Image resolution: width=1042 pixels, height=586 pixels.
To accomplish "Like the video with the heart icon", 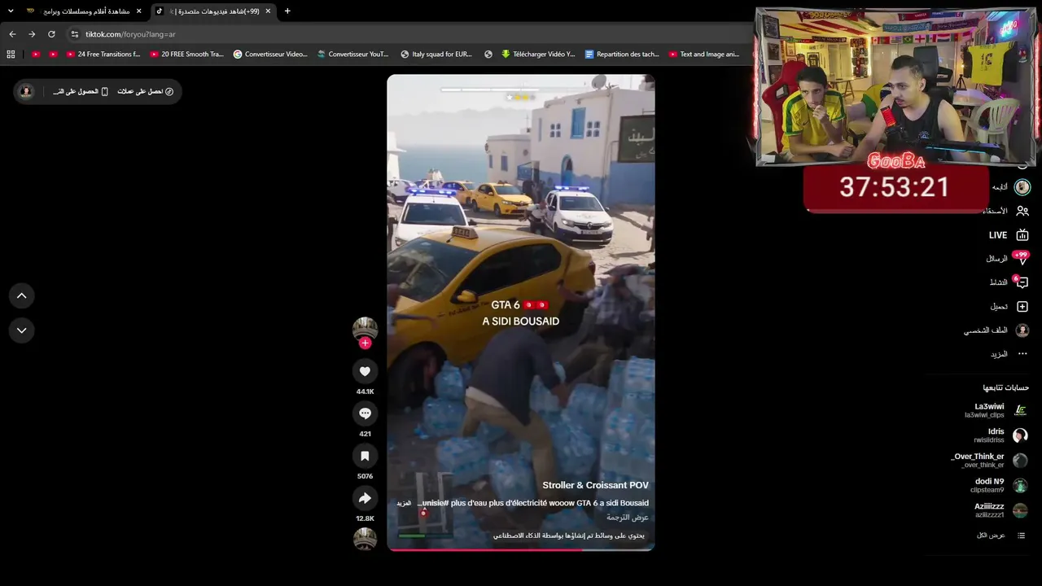I will (x=365, y=371).
